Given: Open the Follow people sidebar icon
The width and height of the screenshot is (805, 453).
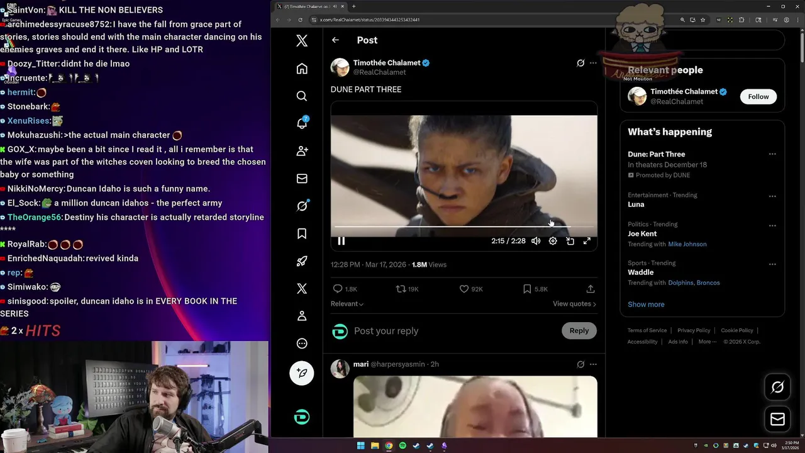Looking at the screenshot, I should point(302,151).
